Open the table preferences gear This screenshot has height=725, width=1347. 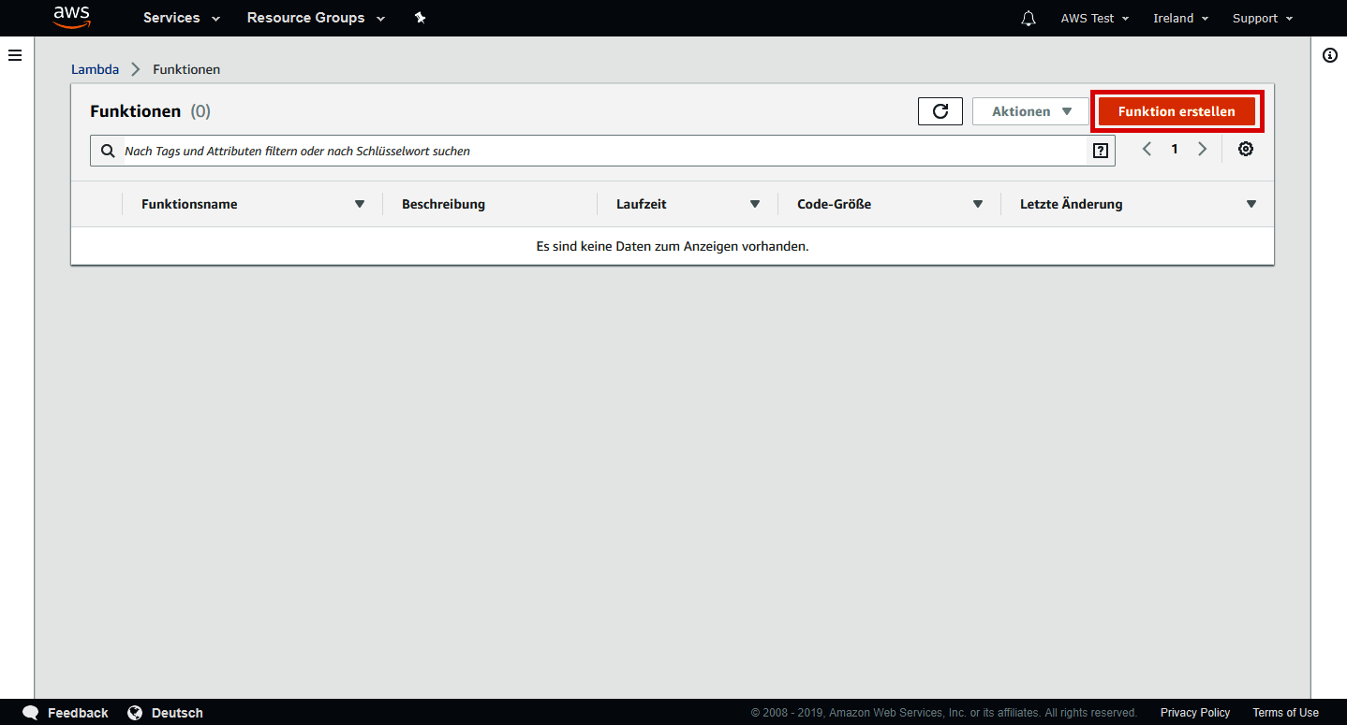click(1246, 148)
